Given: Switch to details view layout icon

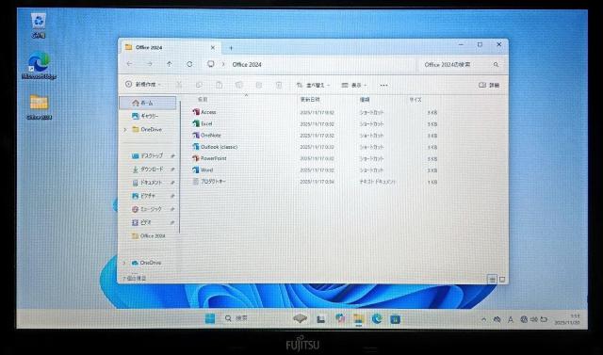Looking at the screenshot, I should click(492, 280).
